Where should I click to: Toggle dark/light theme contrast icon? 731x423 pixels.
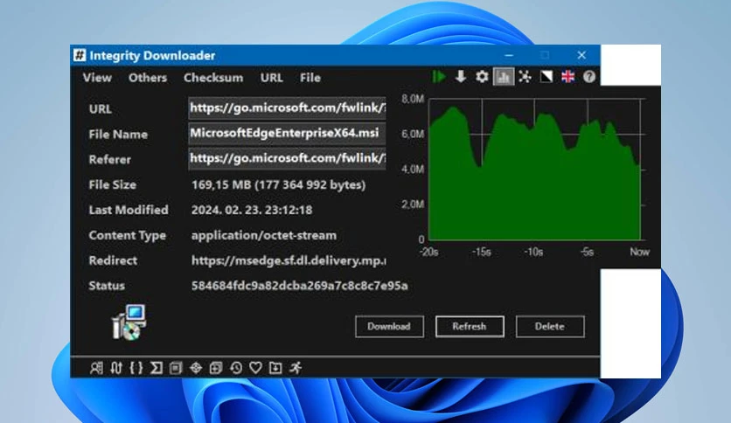tap(547, 77)
